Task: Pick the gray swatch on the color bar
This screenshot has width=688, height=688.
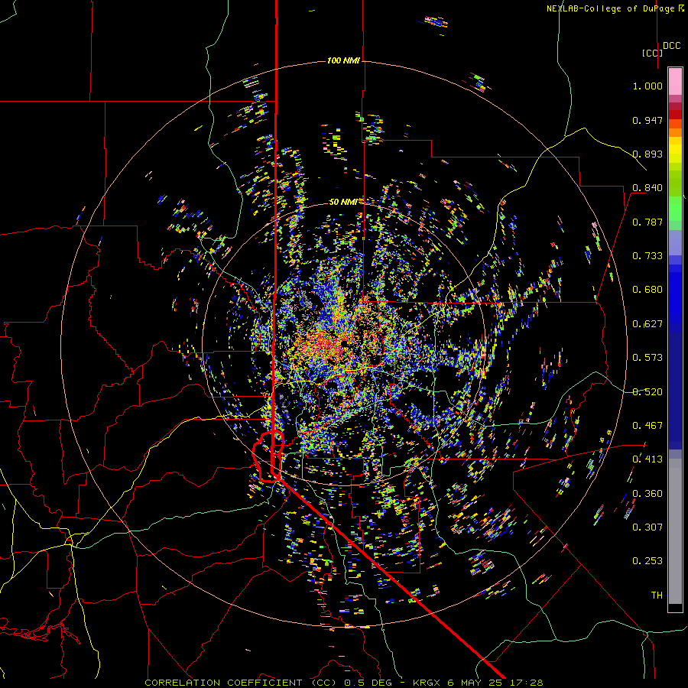Action: [x=675, y=535]
